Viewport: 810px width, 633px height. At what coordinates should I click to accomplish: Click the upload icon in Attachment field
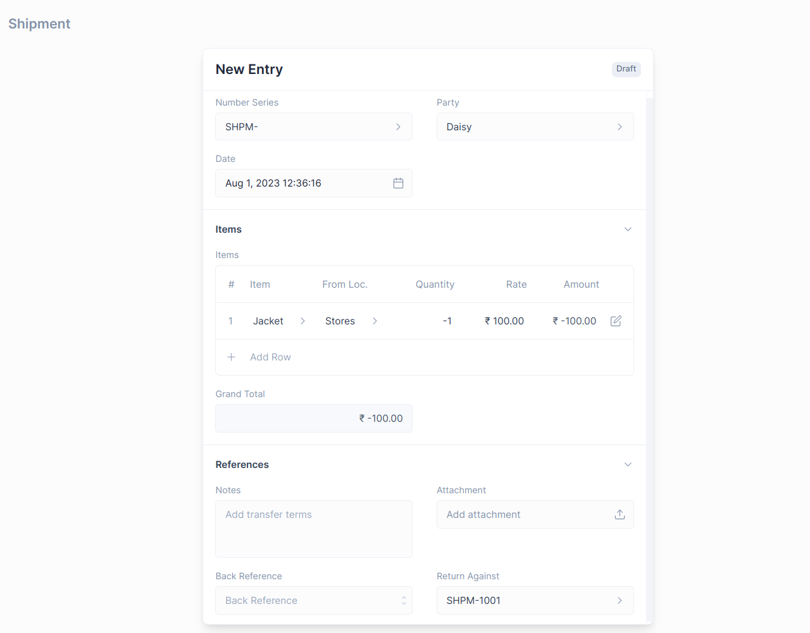click(620, 515)
